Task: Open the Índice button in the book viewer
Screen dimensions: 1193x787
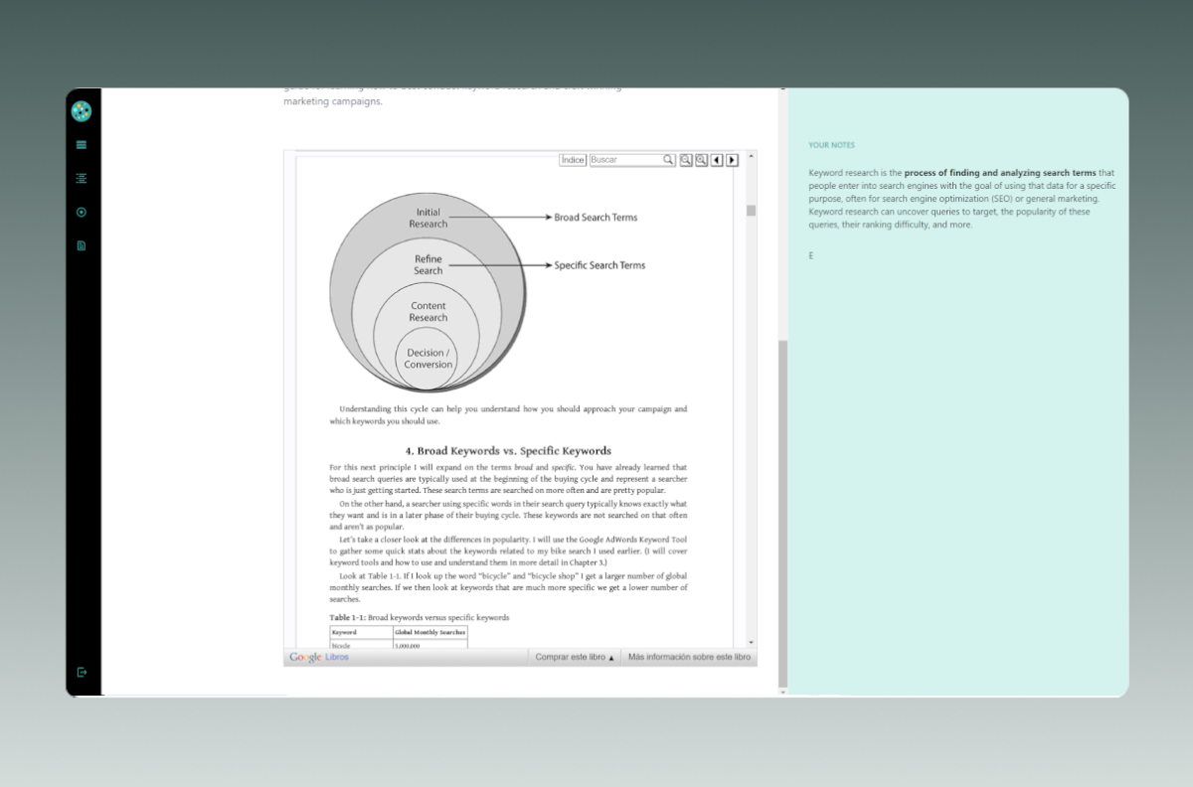Action: pyautogui.click(x=573, y=160)
